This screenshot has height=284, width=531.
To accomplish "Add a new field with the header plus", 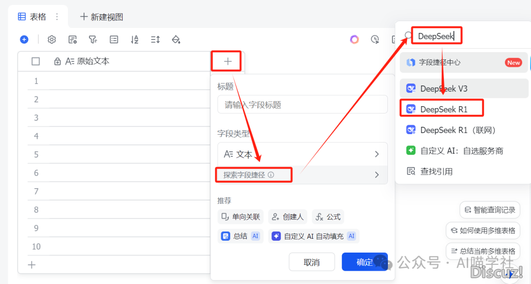I will pyautogui.click(x=228, y=61).
